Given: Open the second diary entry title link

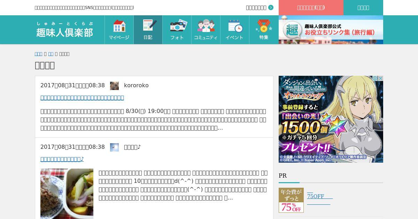Looking at the screenshot, I should click(62, 159).
